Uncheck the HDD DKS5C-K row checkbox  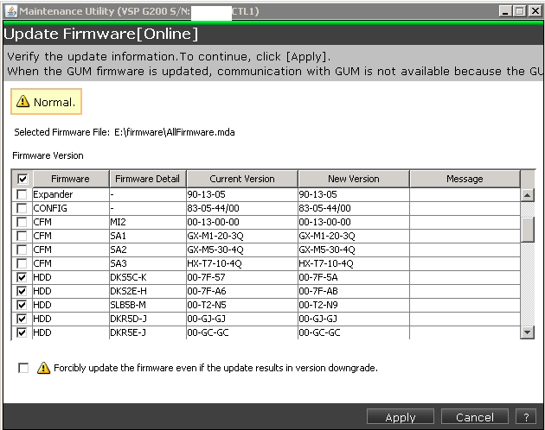[x=22, y=277]
